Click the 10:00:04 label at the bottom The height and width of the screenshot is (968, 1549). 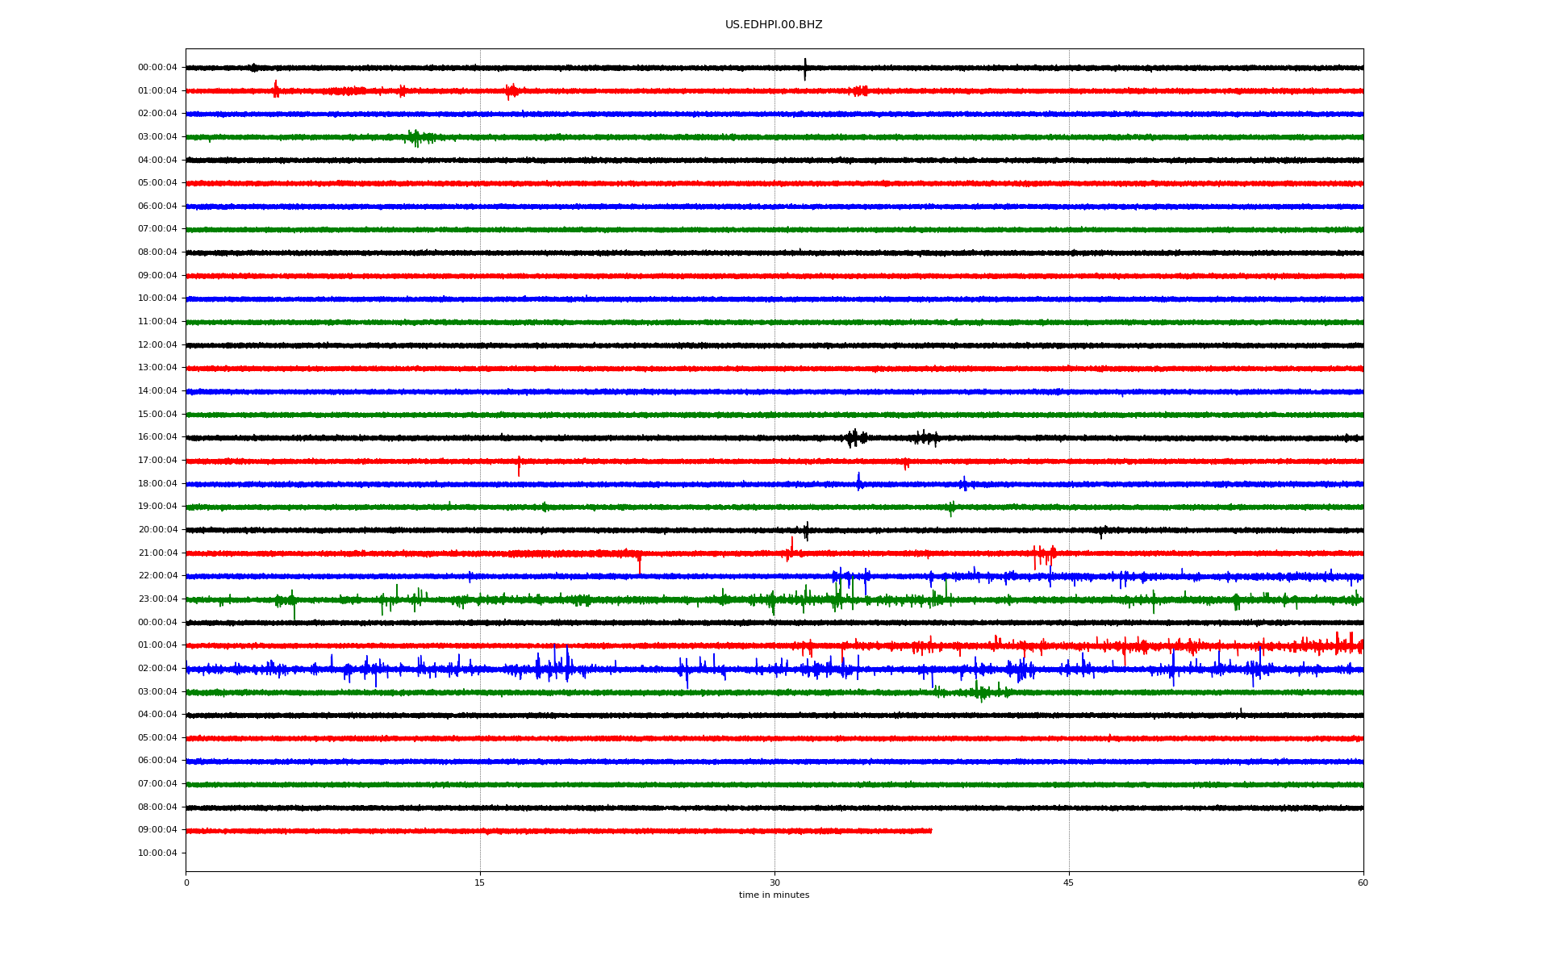tap(157, 853)
